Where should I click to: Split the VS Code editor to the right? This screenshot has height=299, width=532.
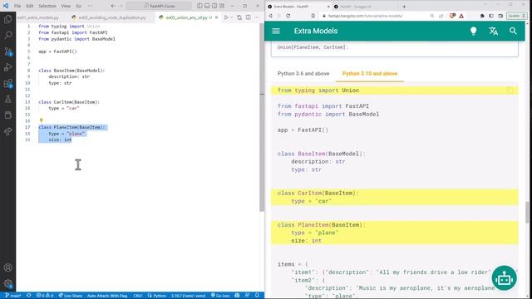point(248,17)
